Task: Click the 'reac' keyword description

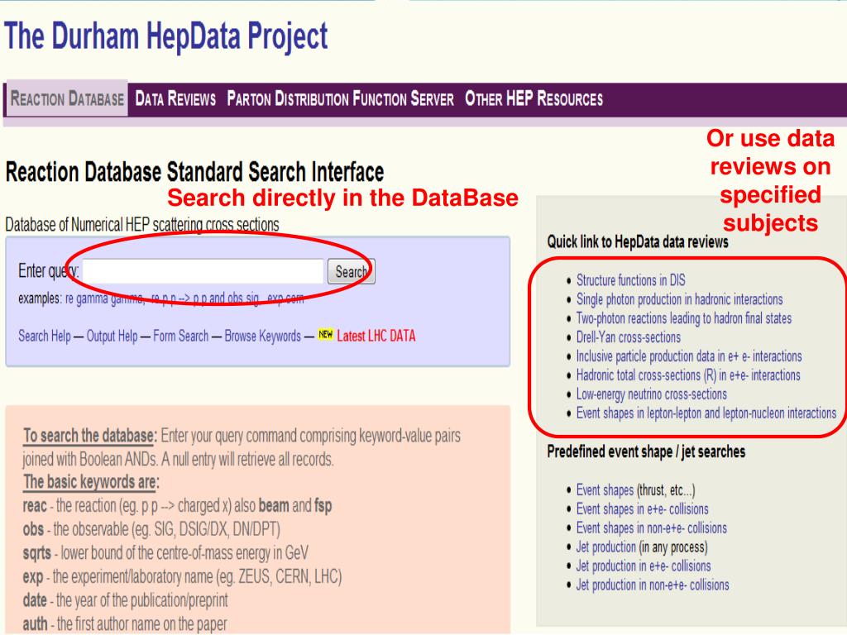Action: coord(177,506)
